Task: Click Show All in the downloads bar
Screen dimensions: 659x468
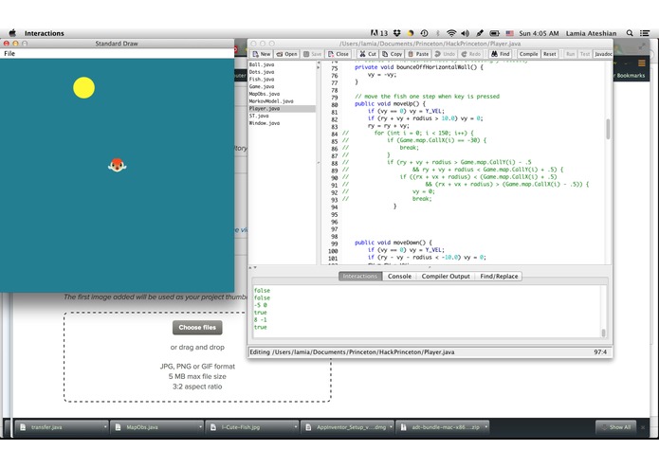Action: click(x=616, y=427)
